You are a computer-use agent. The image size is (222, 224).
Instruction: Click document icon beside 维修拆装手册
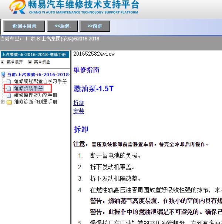tap(9, 88)
